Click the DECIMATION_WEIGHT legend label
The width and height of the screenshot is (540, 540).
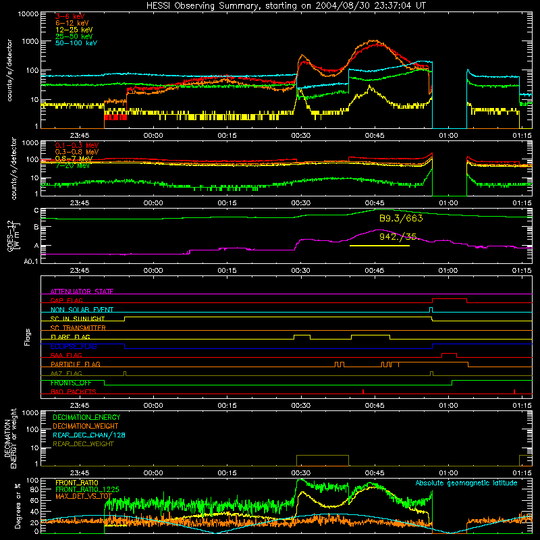86,426
